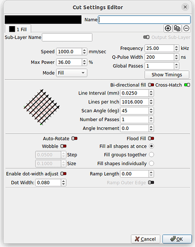Adjust the Frequency spinner arrows

point(176,48)
